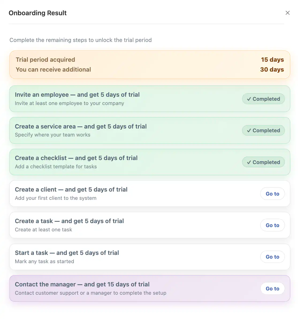This screenshot has width=298, height=319.
Task: Select the purple 'Contact the manager' step card
Action: [x=134, y=288]
